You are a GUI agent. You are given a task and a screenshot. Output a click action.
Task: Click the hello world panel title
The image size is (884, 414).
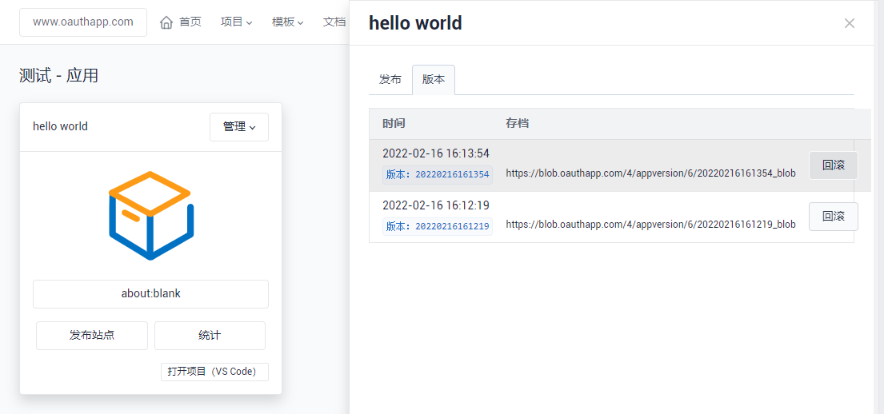[415, 23]
